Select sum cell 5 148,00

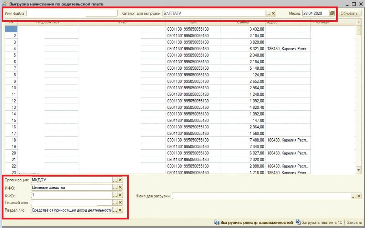(243, 68)
